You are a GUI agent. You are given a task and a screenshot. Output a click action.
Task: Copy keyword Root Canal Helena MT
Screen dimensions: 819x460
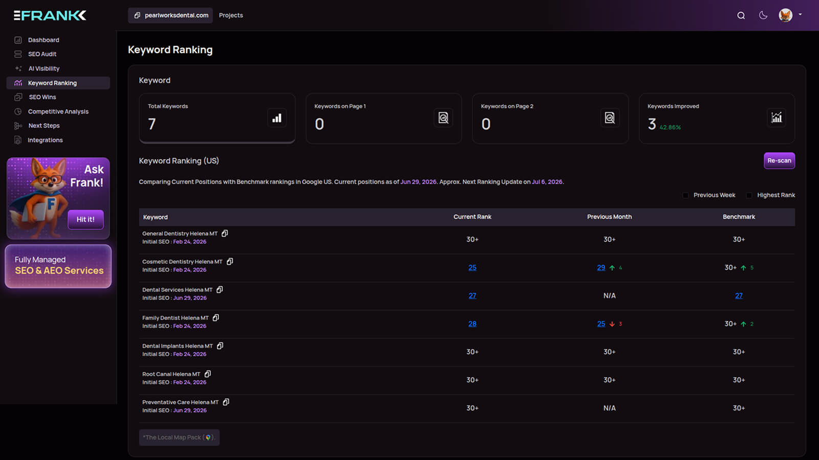(x=208, y=374)
